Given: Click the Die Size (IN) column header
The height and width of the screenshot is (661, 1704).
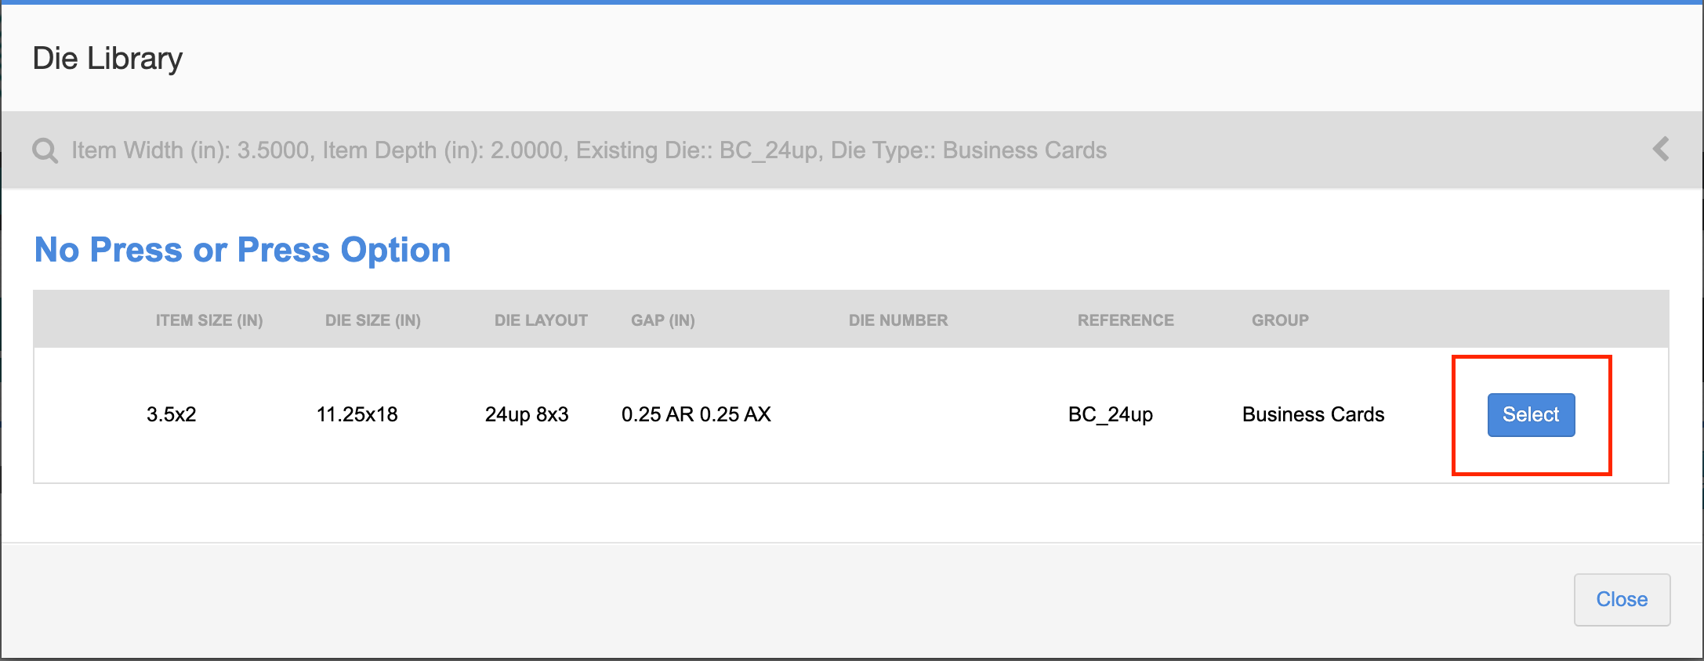Looking at the screenshot, I should pos(373,320).
